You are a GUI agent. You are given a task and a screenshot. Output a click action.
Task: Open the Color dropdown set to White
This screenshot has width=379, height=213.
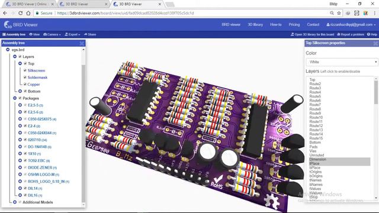click(x=342, y=62)
